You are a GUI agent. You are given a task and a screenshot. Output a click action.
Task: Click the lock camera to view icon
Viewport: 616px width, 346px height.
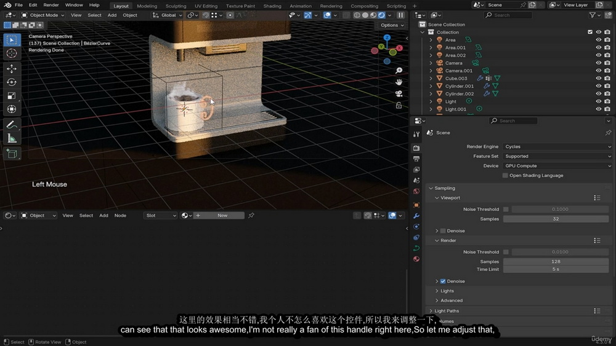[399, 106]
